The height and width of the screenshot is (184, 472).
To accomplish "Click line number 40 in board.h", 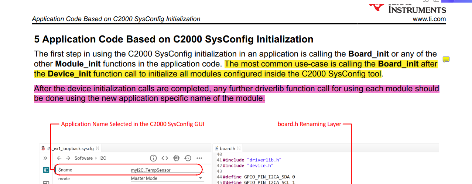I will [x=219, y=154].
